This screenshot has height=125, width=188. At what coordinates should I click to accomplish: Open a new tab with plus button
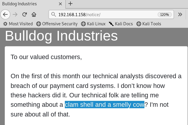[x=70, y=4]
